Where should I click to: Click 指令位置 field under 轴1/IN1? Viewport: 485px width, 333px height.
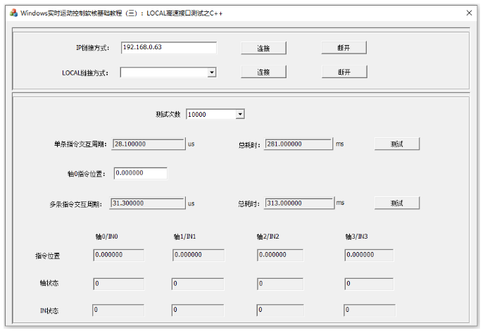click(x=199, y=255)
